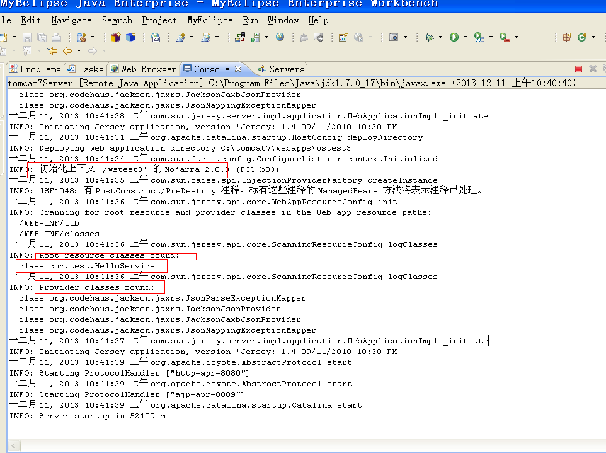This screenshot has height=453, width=606.
Task: Click the Print toolbar icon
Action: pyautogui.click(x=57, y=37)
